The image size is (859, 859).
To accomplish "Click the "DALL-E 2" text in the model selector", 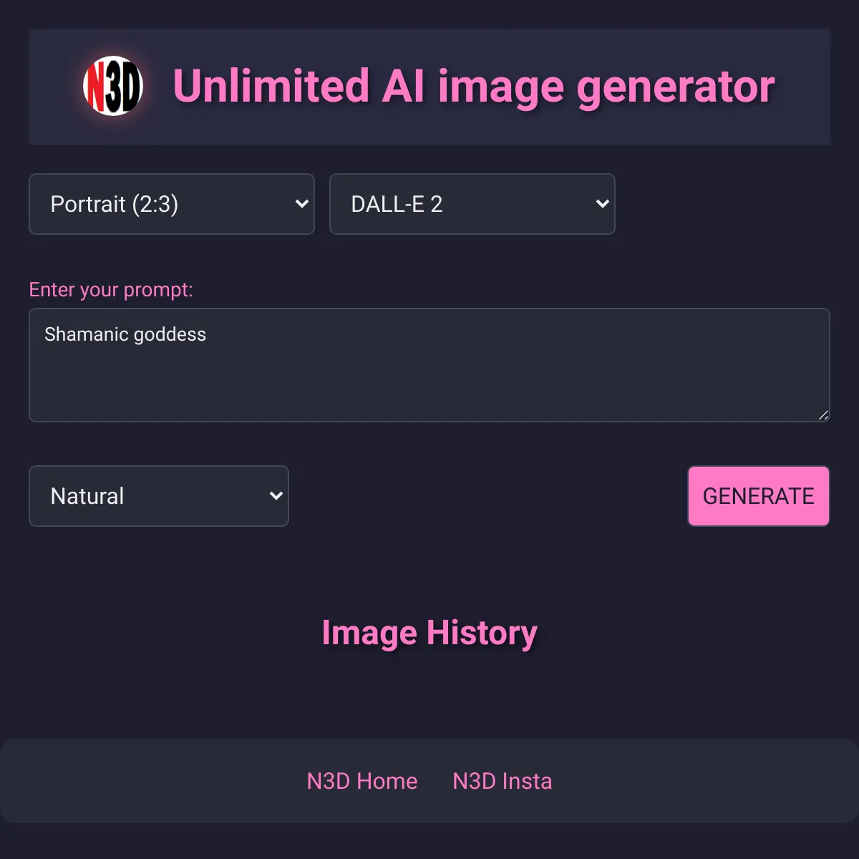I will 397,204.
